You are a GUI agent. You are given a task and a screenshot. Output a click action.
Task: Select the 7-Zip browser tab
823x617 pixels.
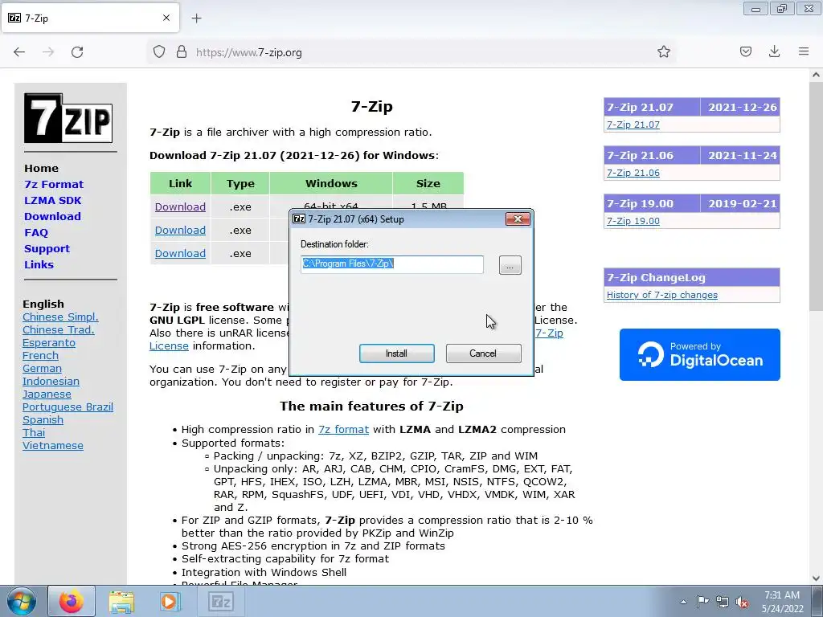90,18
